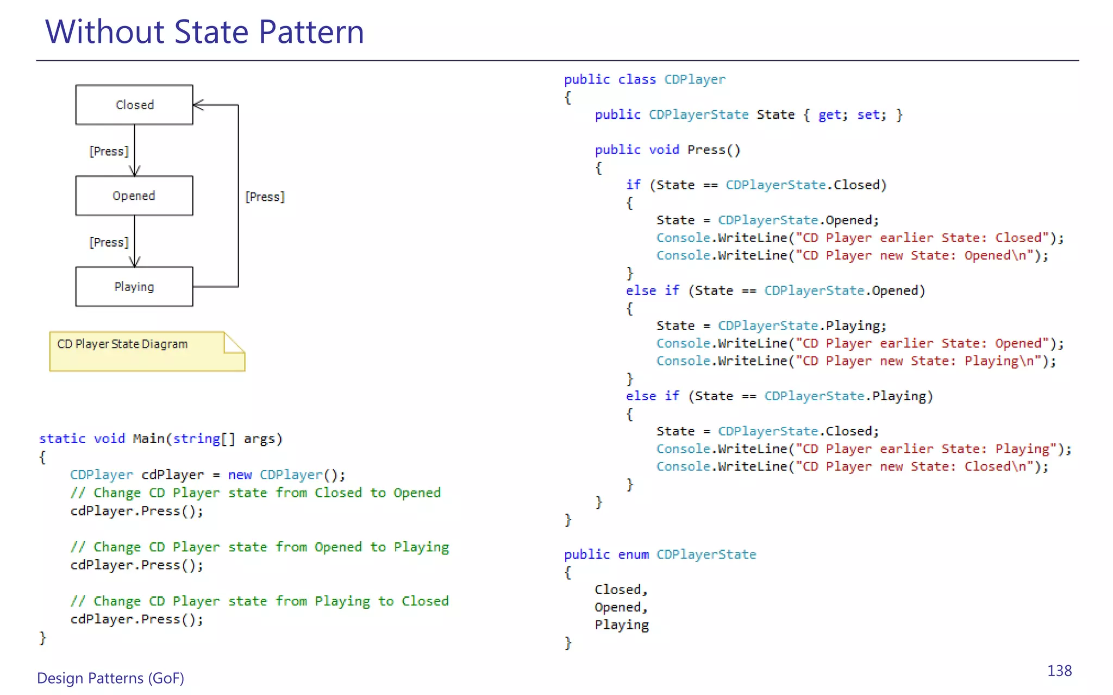Click the Playing state box in the diagram
Viewport: 1113px width, 695px height.
click(134, 287)
